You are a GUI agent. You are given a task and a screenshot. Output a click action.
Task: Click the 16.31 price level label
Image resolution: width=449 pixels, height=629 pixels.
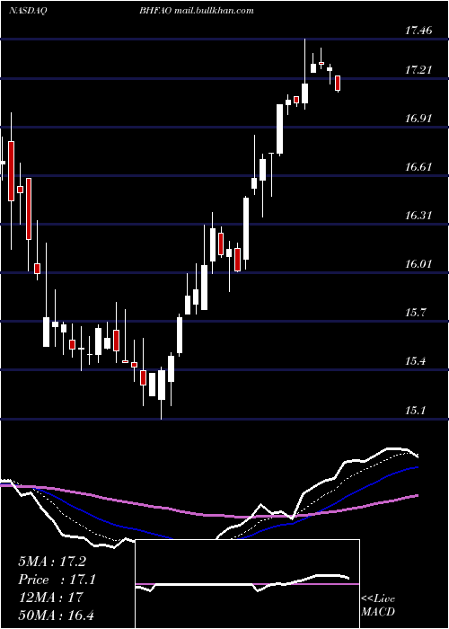(419, 216)
